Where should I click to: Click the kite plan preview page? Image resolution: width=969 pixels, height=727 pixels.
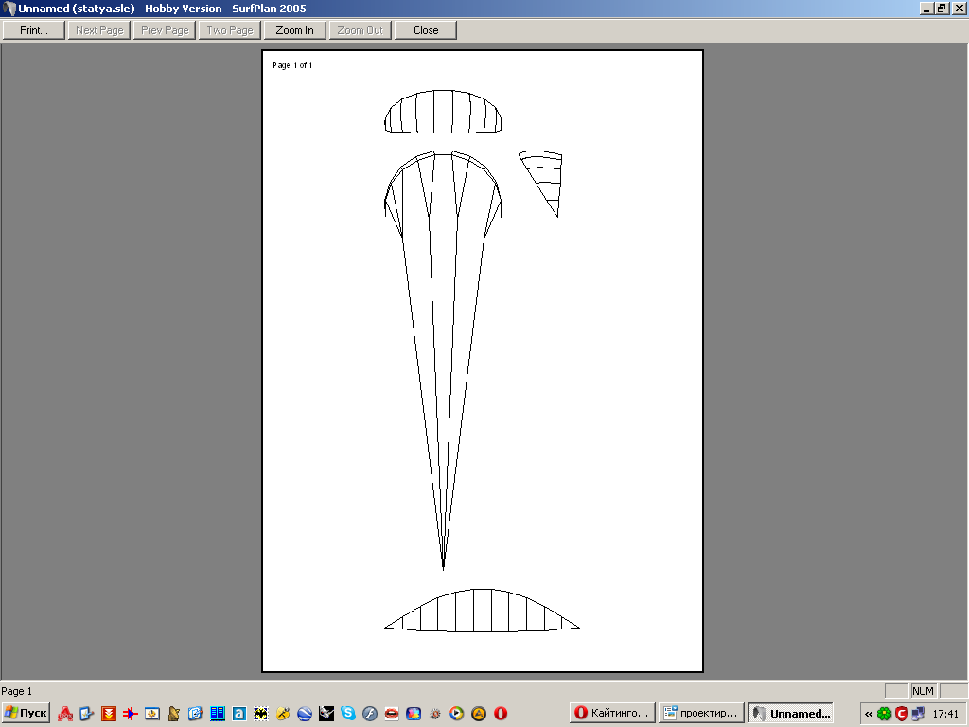482,360
